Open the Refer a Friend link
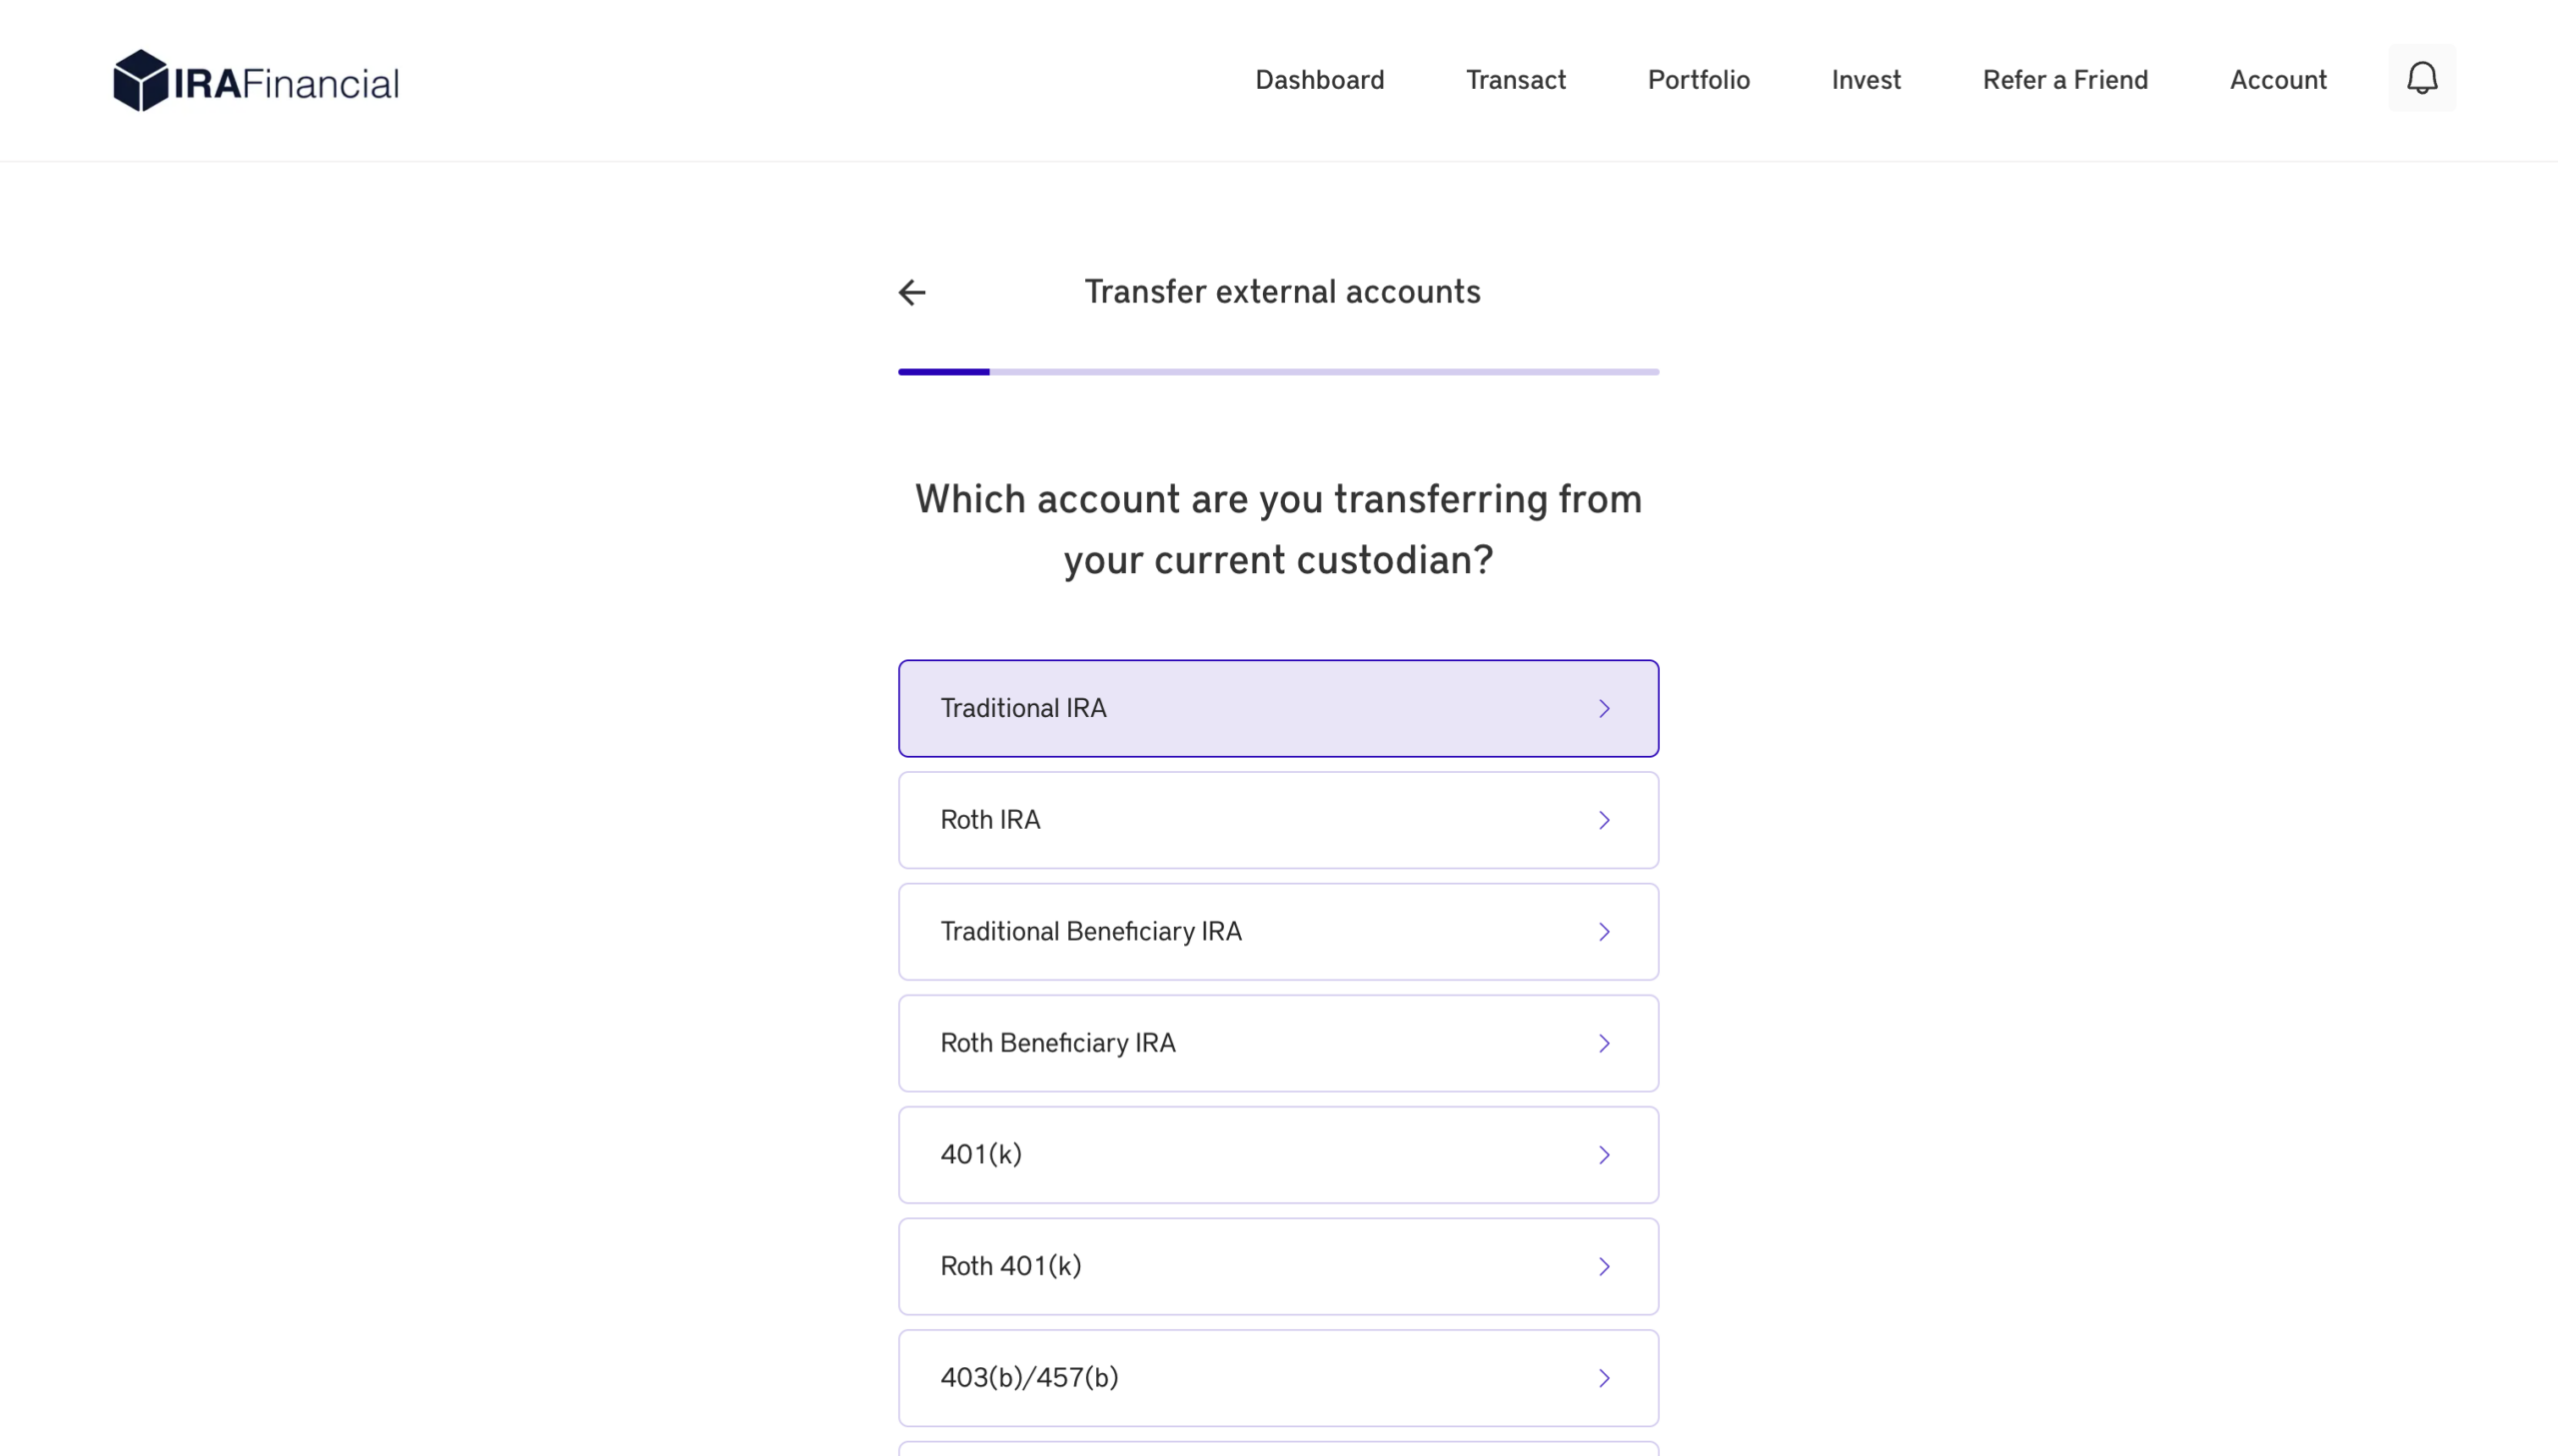Viewport: 2558px width, 1456px height. click(2064, 80)
